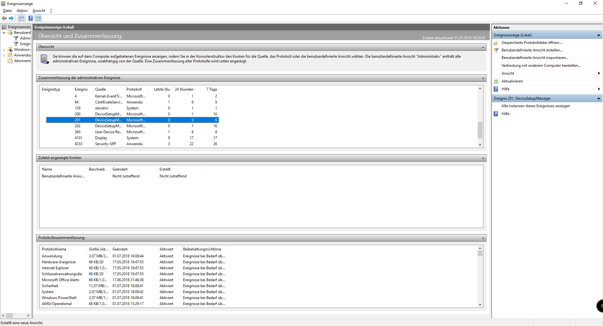Click the Erstellt column header
Viewport: 603px width, 326px height.
pos(181,169)
